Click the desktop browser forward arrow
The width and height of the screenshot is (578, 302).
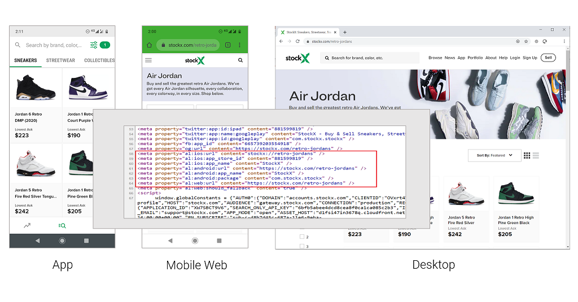(290, 41)
